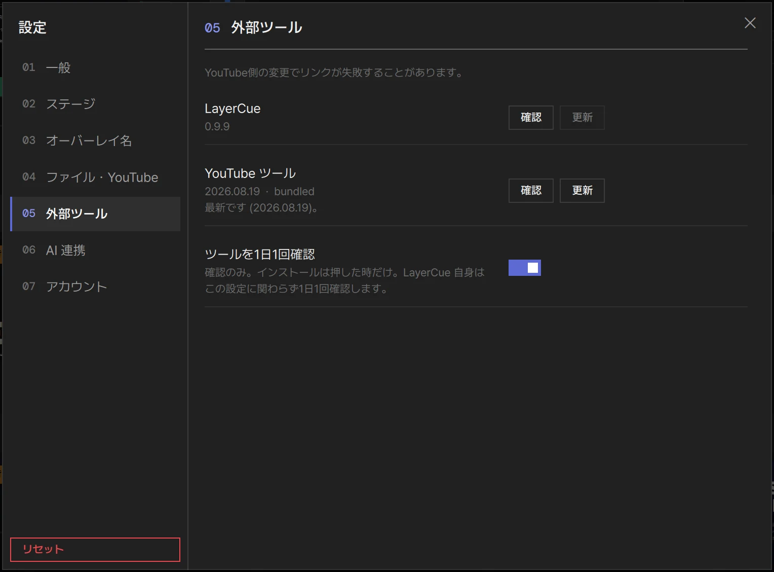Go to 04 ファイル・YouTube section
Screen dimensions: 774x572
point(95,177)
